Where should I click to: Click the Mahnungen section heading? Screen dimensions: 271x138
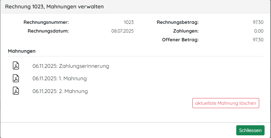tap(22, 51)
